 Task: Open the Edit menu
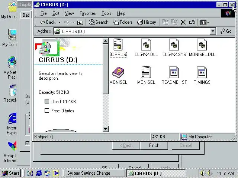pyautogui.click(x=56, y=13)
